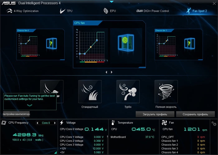Click CPU Core 0 Voltage value 0.144
Viewport: 218px width, 155px height.
pyautogui.click(x=94, y=129)
